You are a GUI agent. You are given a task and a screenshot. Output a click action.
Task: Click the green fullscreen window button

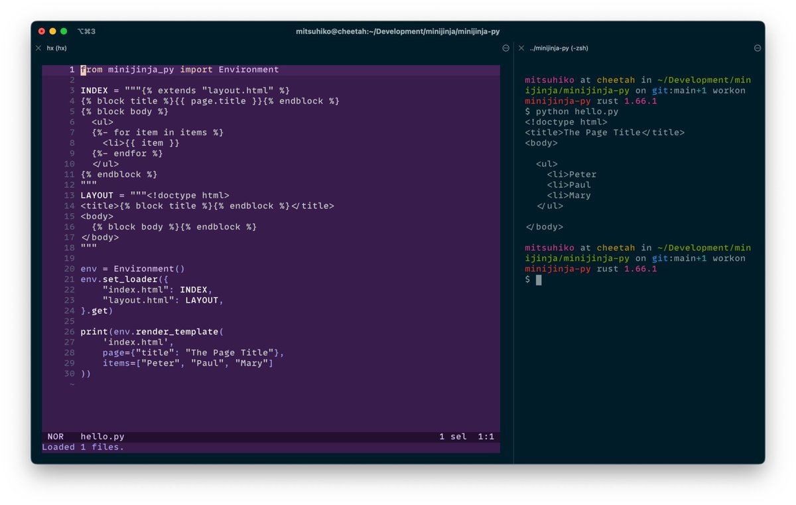(x=64, y=31)
